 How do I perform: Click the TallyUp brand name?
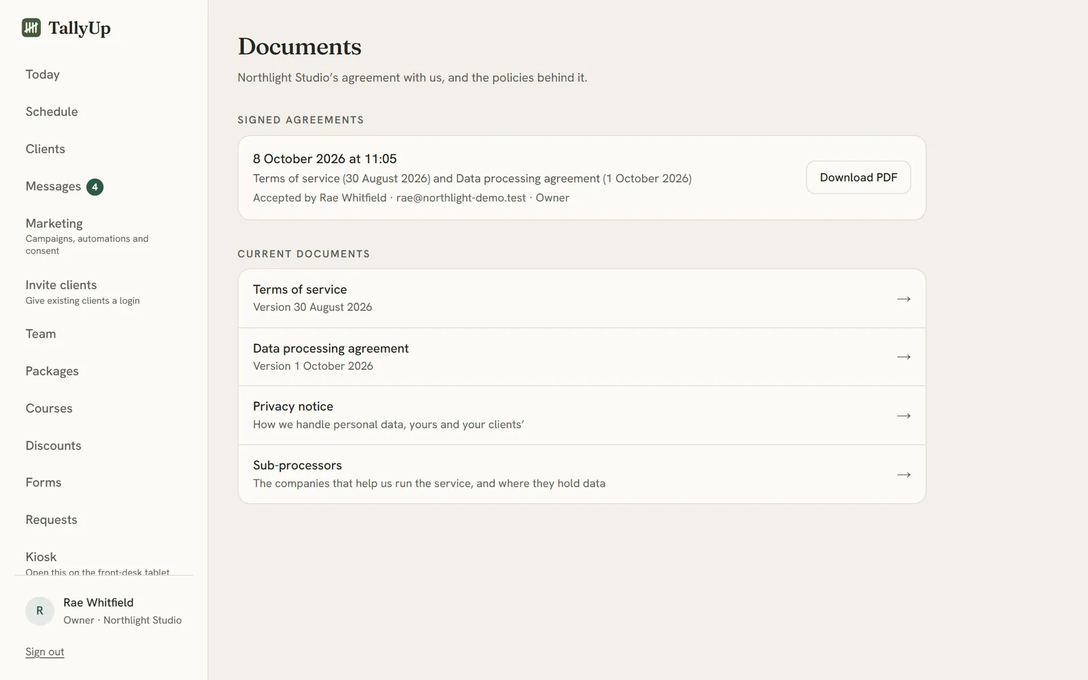(x=80, y=29)
